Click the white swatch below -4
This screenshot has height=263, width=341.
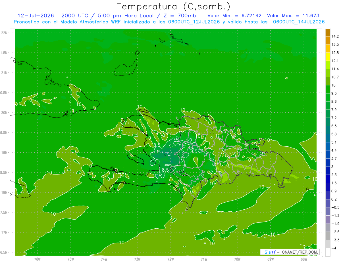(328, 252)
